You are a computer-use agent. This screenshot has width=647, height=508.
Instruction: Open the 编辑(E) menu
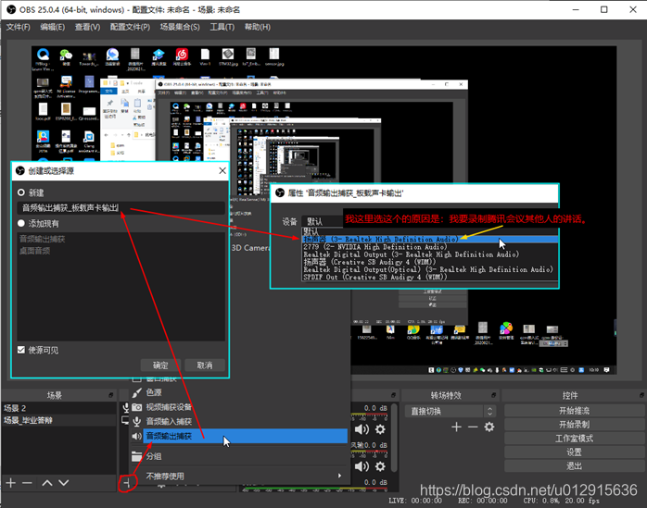[x=53, y=27]
